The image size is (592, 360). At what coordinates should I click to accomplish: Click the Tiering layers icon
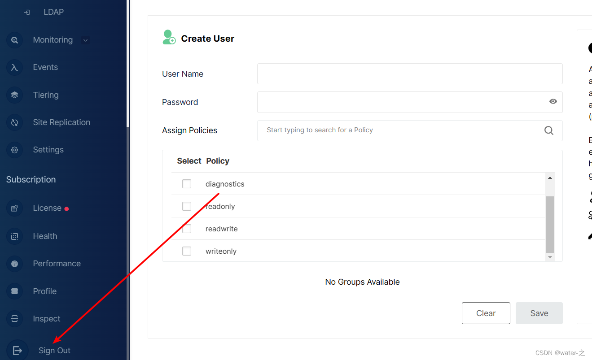coord(14,95)
